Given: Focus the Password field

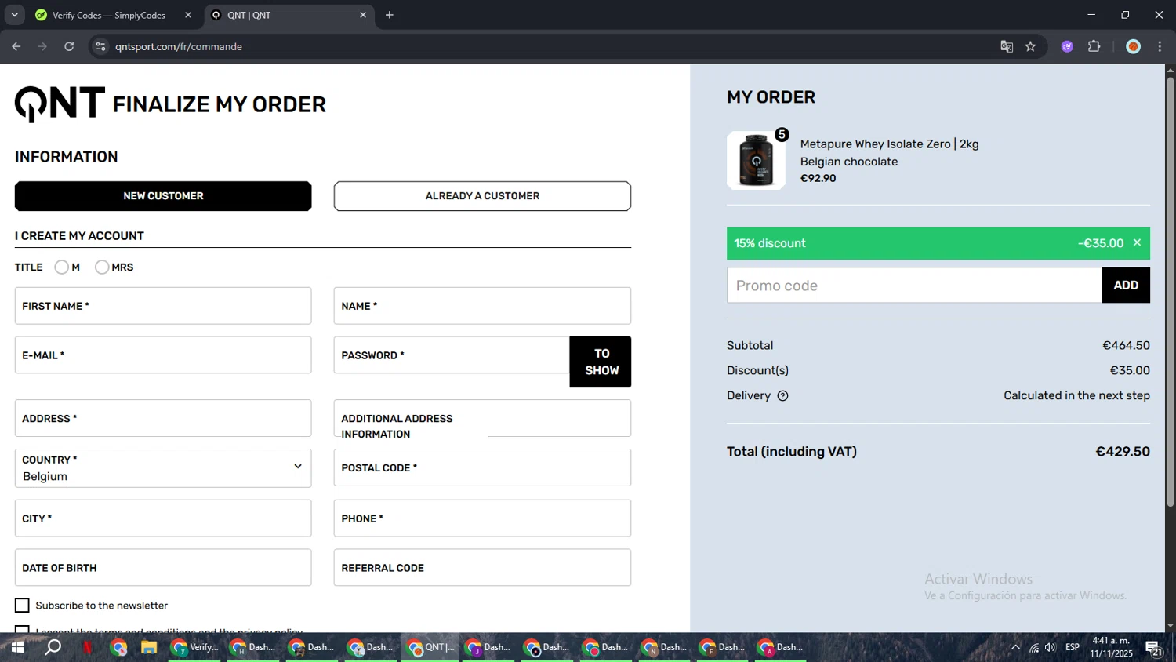Looking at the screenshot, I should tap(452, 355).
